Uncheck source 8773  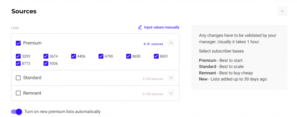click(x=18, y=63)
